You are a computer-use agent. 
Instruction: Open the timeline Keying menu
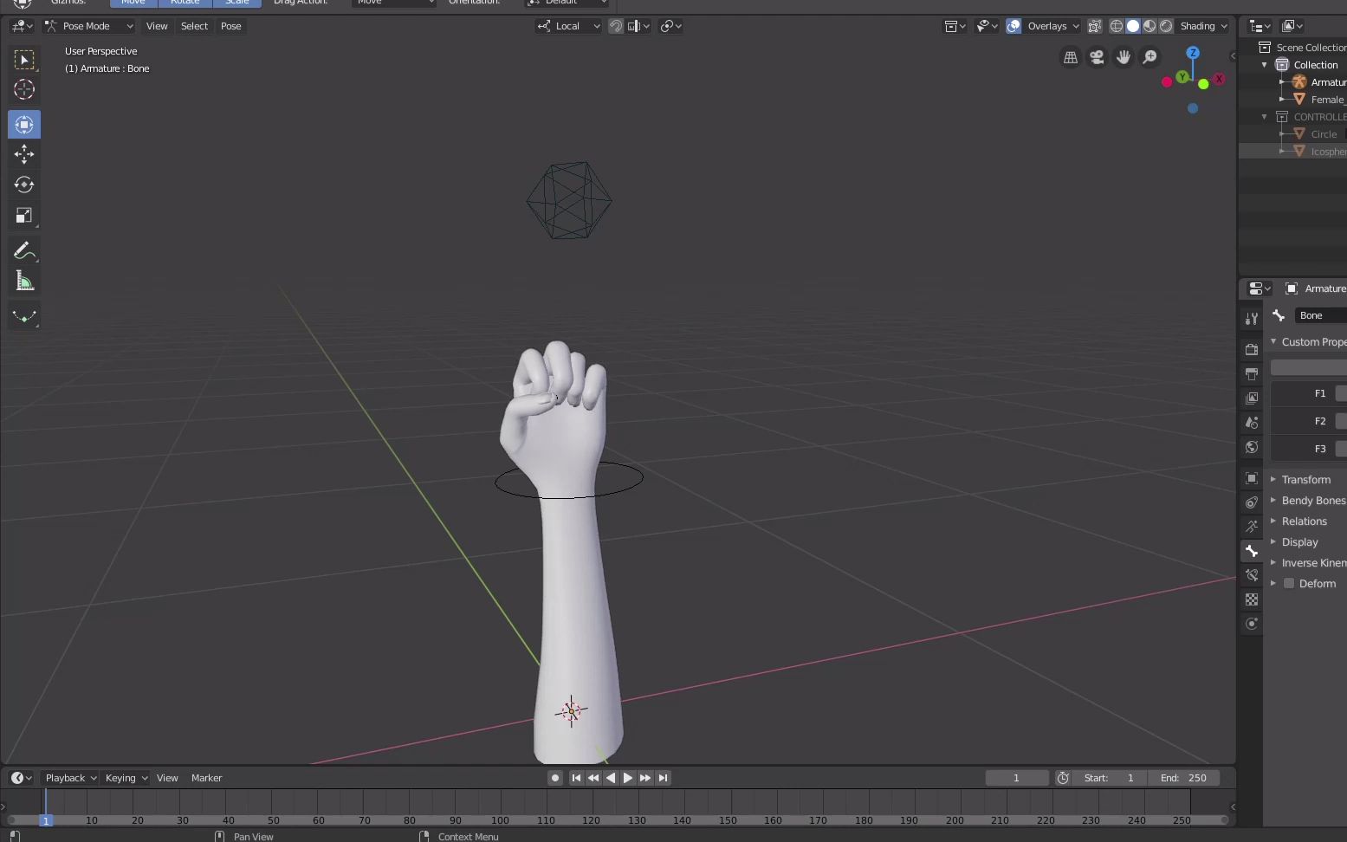point(126,778)
